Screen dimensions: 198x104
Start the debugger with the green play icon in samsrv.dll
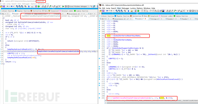pyautogui.click(x=63, y=6)
